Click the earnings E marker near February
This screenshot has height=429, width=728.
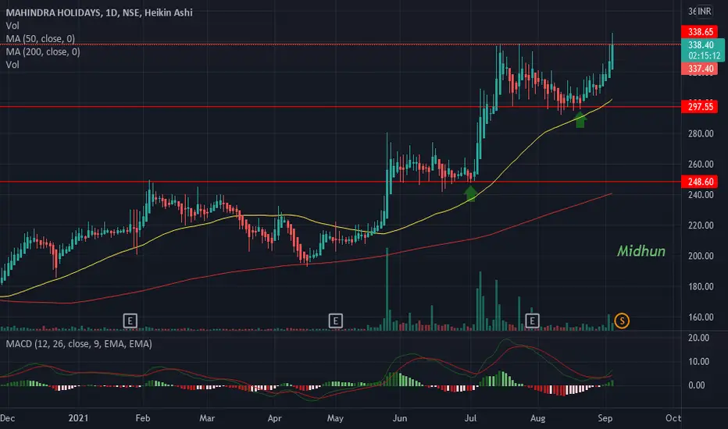coord(130,321)
